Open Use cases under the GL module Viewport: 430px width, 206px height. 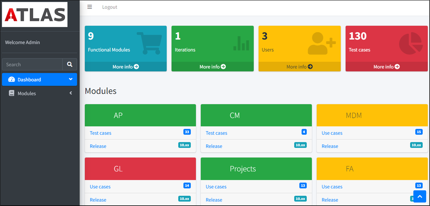100,186
